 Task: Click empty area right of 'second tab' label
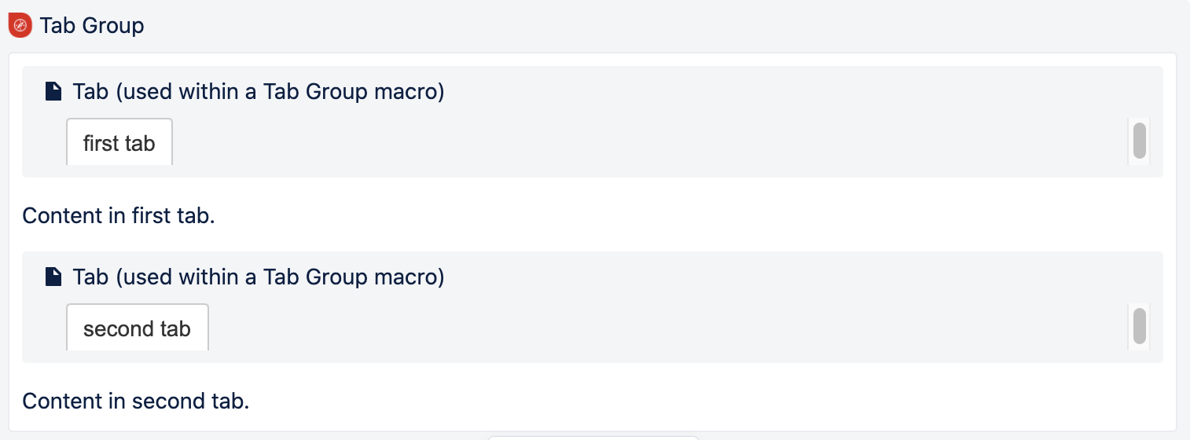(629, 328)
